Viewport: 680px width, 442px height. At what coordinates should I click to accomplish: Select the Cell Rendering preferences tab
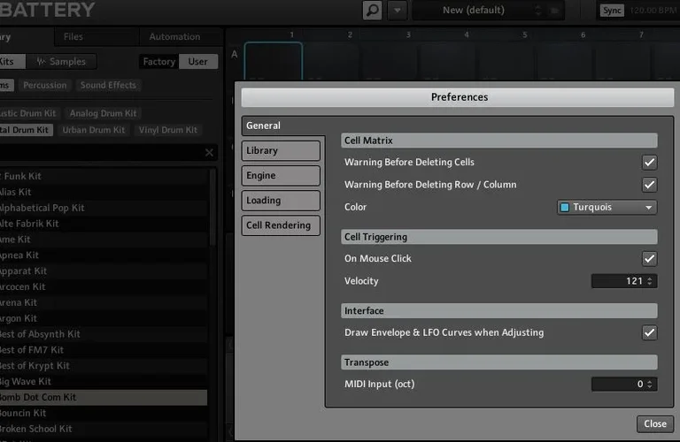(x=281, y=225)
